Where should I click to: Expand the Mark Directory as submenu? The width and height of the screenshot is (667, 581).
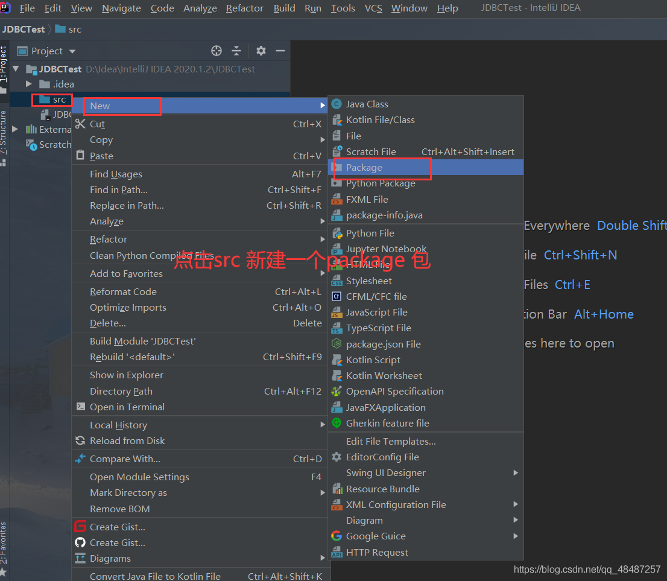click(x=323, y=493)
